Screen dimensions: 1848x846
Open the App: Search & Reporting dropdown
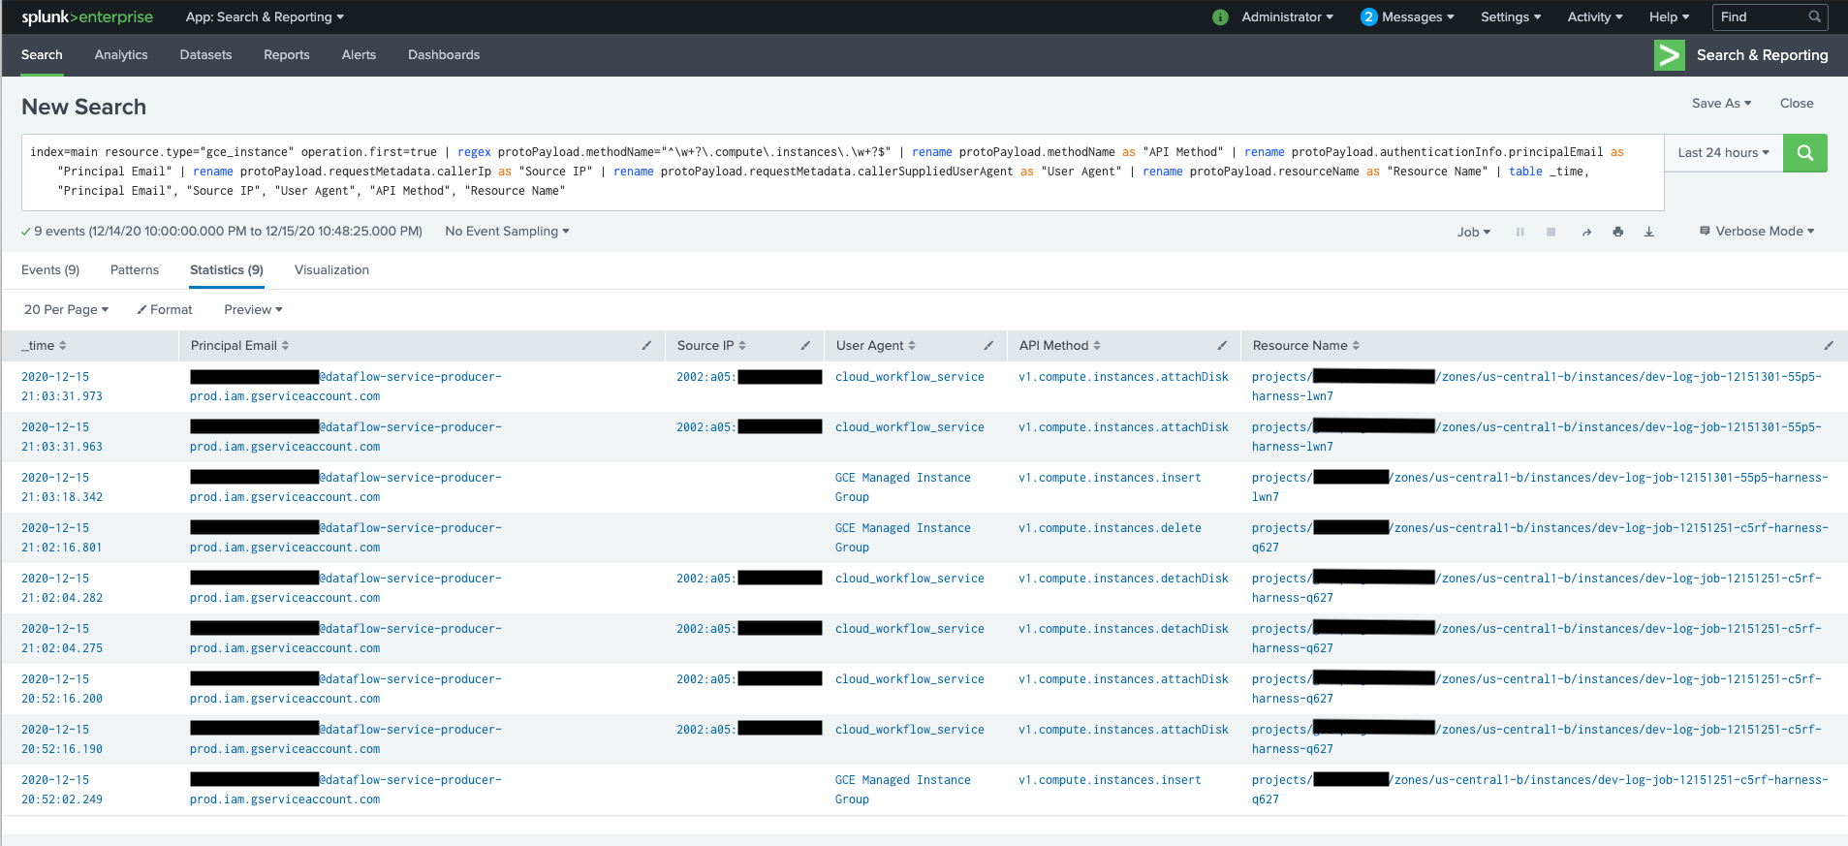click(x=265, y=17)
